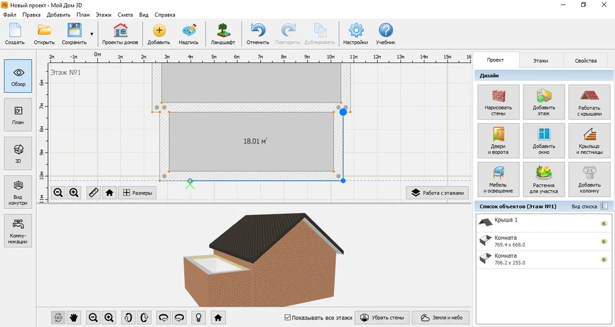615x327 pixels.
Task: Open Земля и небо settings
Action: 440,318
